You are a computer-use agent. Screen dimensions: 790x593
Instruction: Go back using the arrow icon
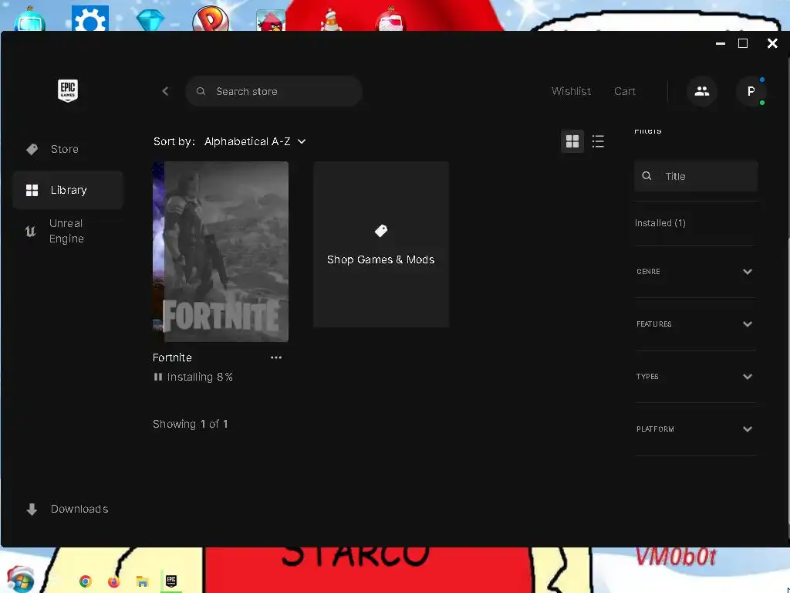pyautogui.click(x=165, y=91)
